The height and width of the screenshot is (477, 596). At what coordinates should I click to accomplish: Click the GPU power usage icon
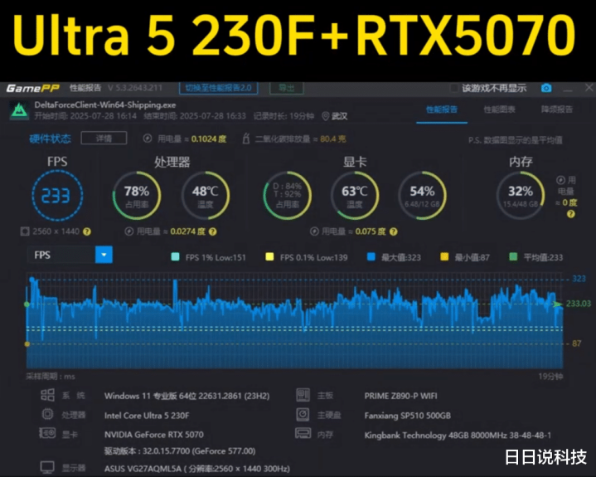pyautogui.click(x=314, y=231)
